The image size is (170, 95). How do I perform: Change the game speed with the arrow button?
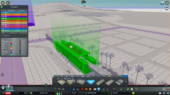coord(26,93)
